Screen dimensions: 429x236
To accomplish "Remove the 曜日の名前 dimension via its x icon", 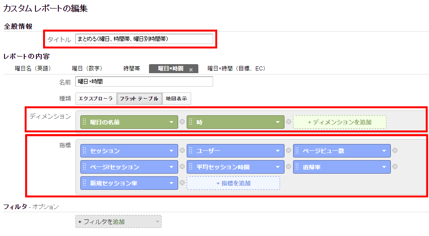I will tap(182, 122).
